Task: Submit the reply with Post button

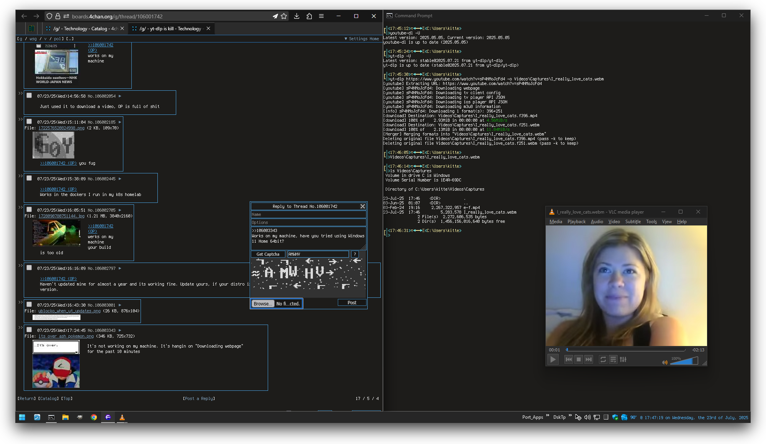Action: 352,303
